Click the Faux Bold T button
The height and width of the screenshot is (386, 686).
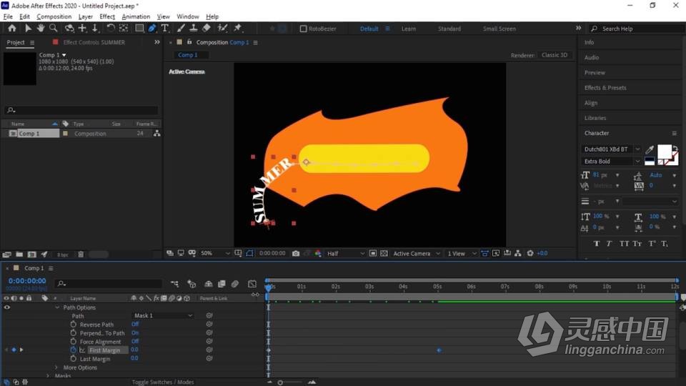point(596,244)
